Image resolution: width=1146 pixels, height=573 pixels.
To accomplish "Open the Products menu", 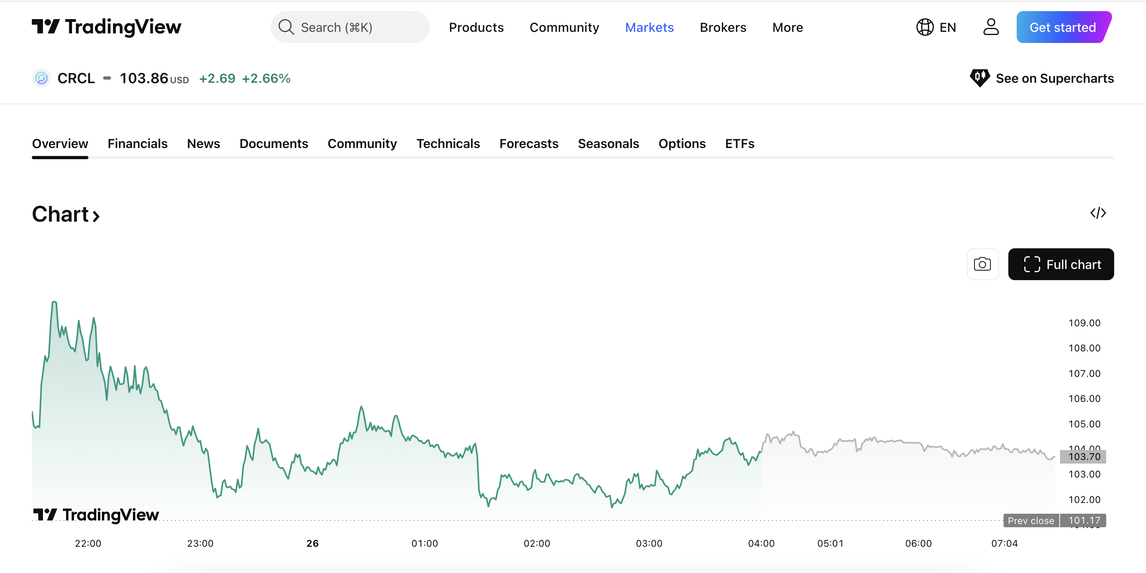I will (x=476, y=27).
